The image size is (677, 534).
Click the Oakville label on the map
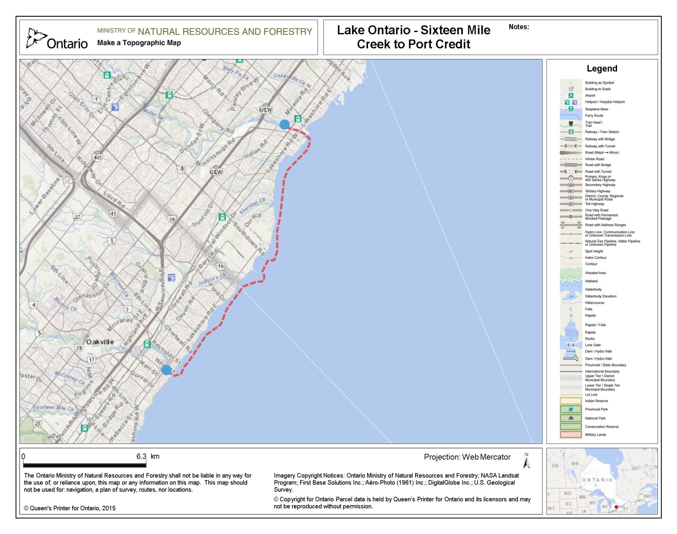point(100,342)
